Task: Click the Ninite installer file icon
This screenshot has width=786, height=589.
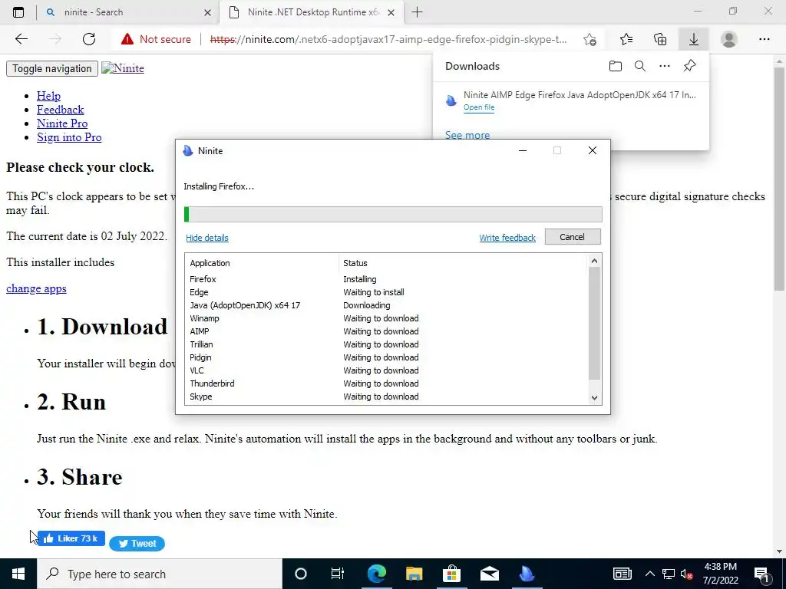Action: [451, 100]
